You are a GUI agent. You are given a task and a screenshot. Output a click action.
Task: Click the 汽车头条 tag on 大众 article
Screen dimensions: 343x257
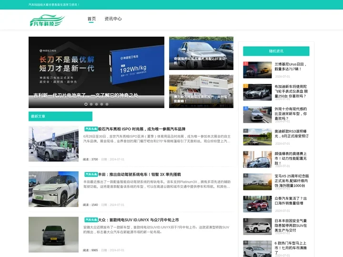point(91,220)
